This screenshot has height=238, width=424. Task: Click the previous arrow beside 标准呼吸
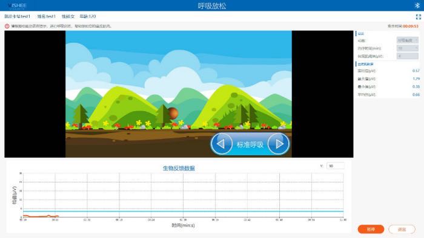pyautogui.click(x=222, y=144)
